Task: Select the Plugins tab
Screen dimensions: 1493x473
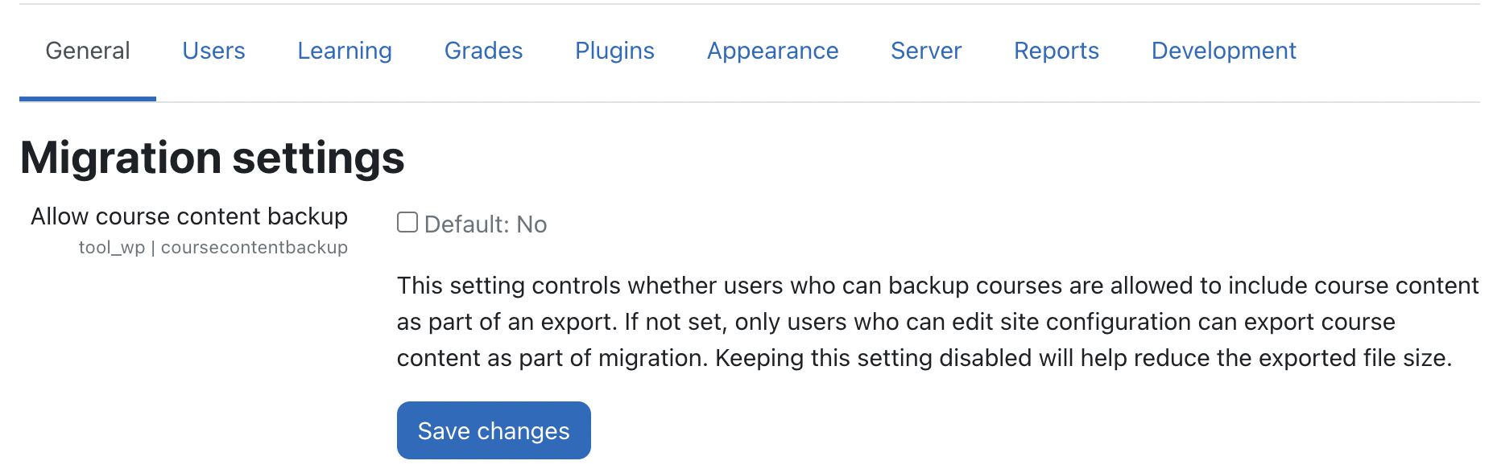Action: click(x=614, y=51)
